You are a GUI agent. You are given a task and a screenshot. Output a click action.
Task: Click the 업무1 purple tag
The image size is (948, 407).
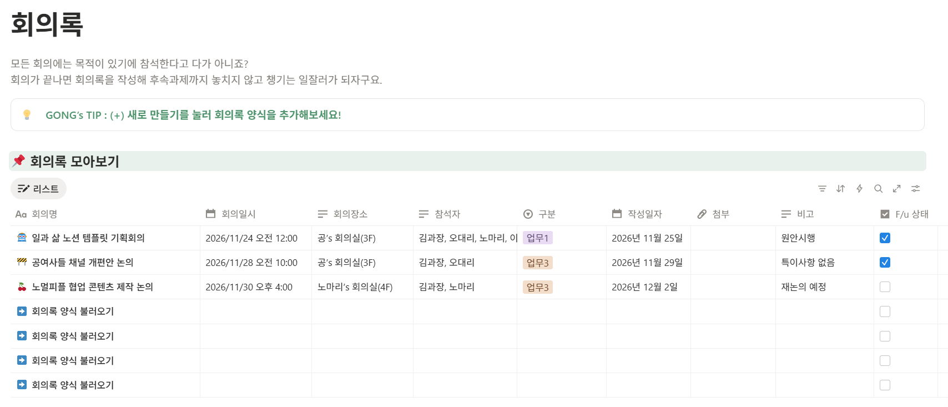(537, 238)
